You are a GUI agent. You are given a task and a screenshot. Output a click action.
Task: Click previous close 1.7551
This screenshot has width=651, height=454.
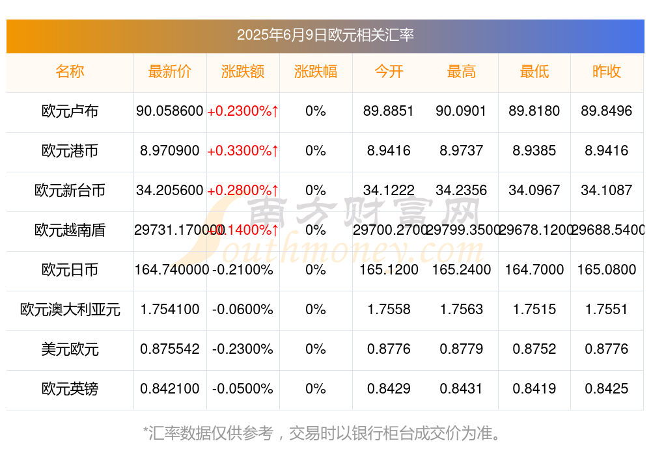coord(607,309)
